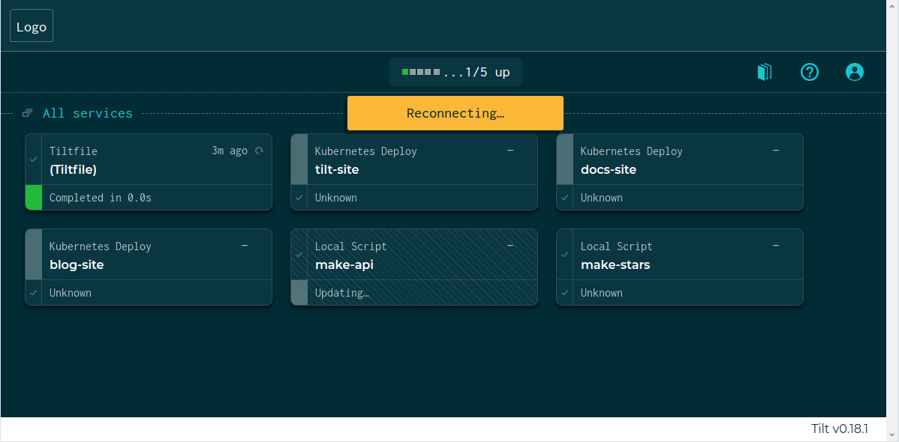Select Completed in 0.0s status text
This screenshot has width=899, height=442.
(101, 198)
